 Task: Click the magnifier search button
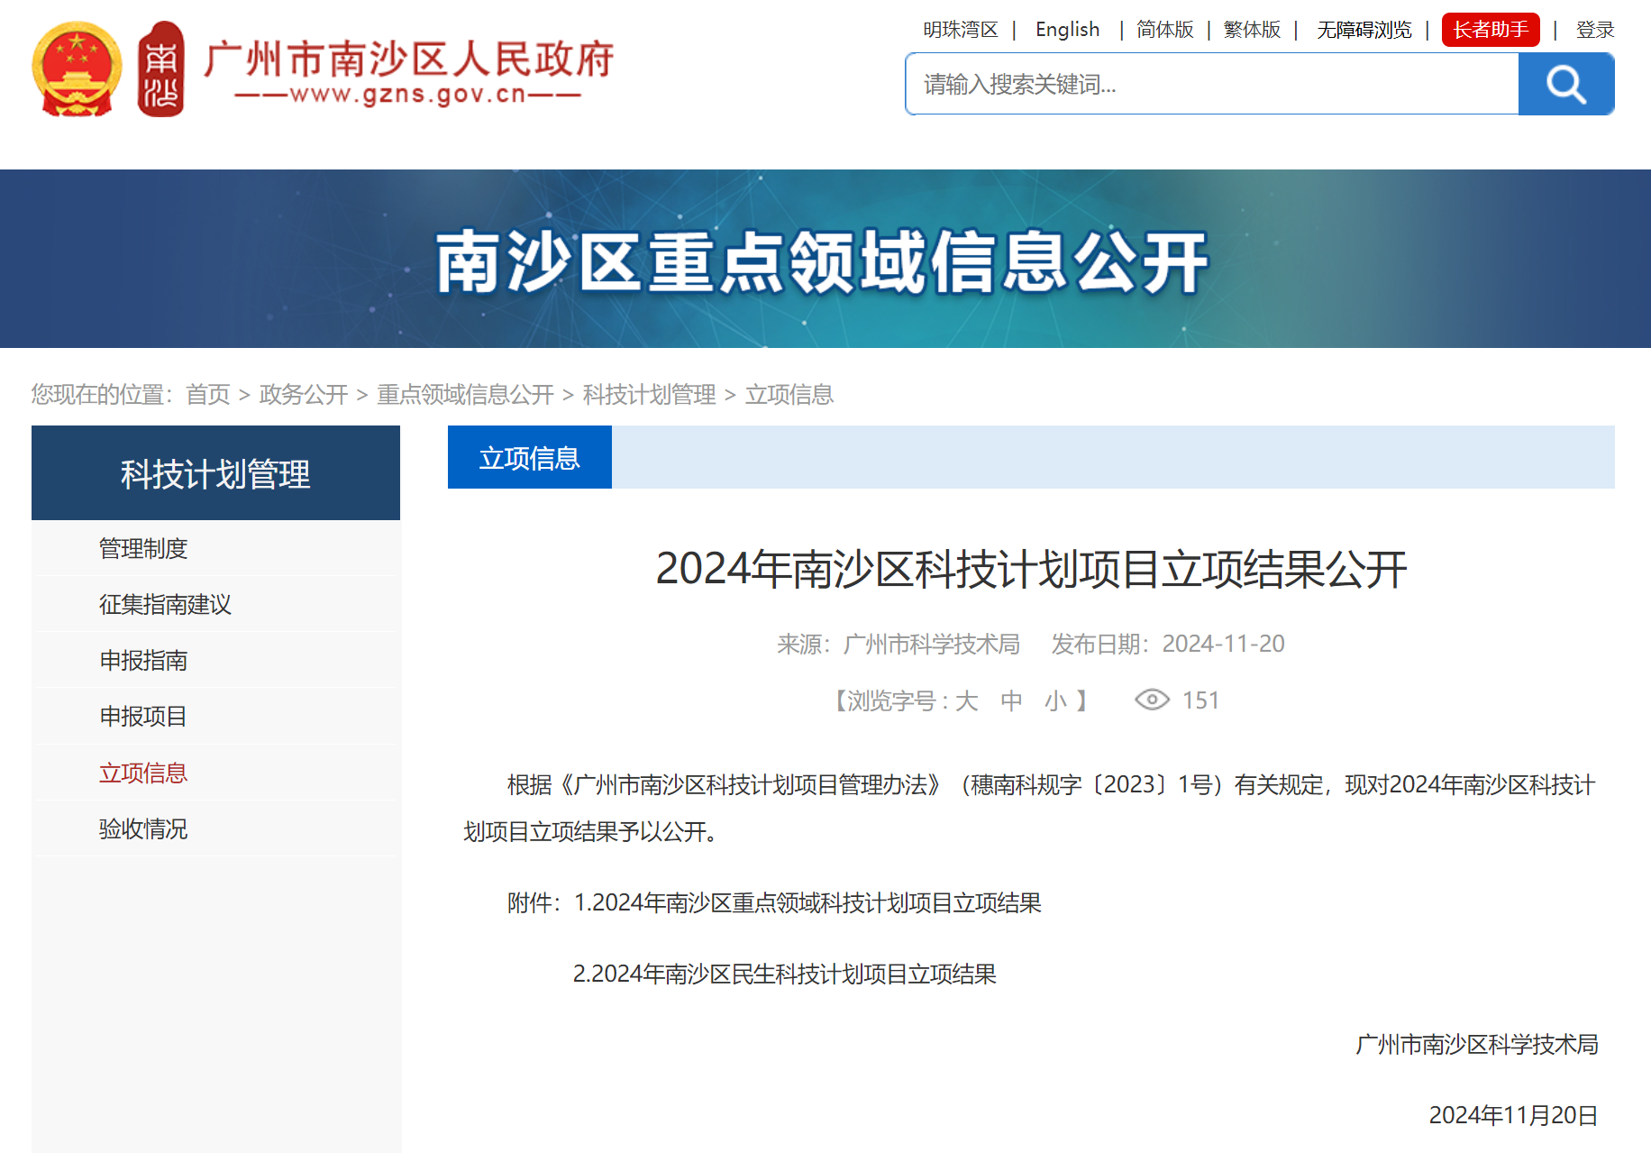coord(1565,84)
